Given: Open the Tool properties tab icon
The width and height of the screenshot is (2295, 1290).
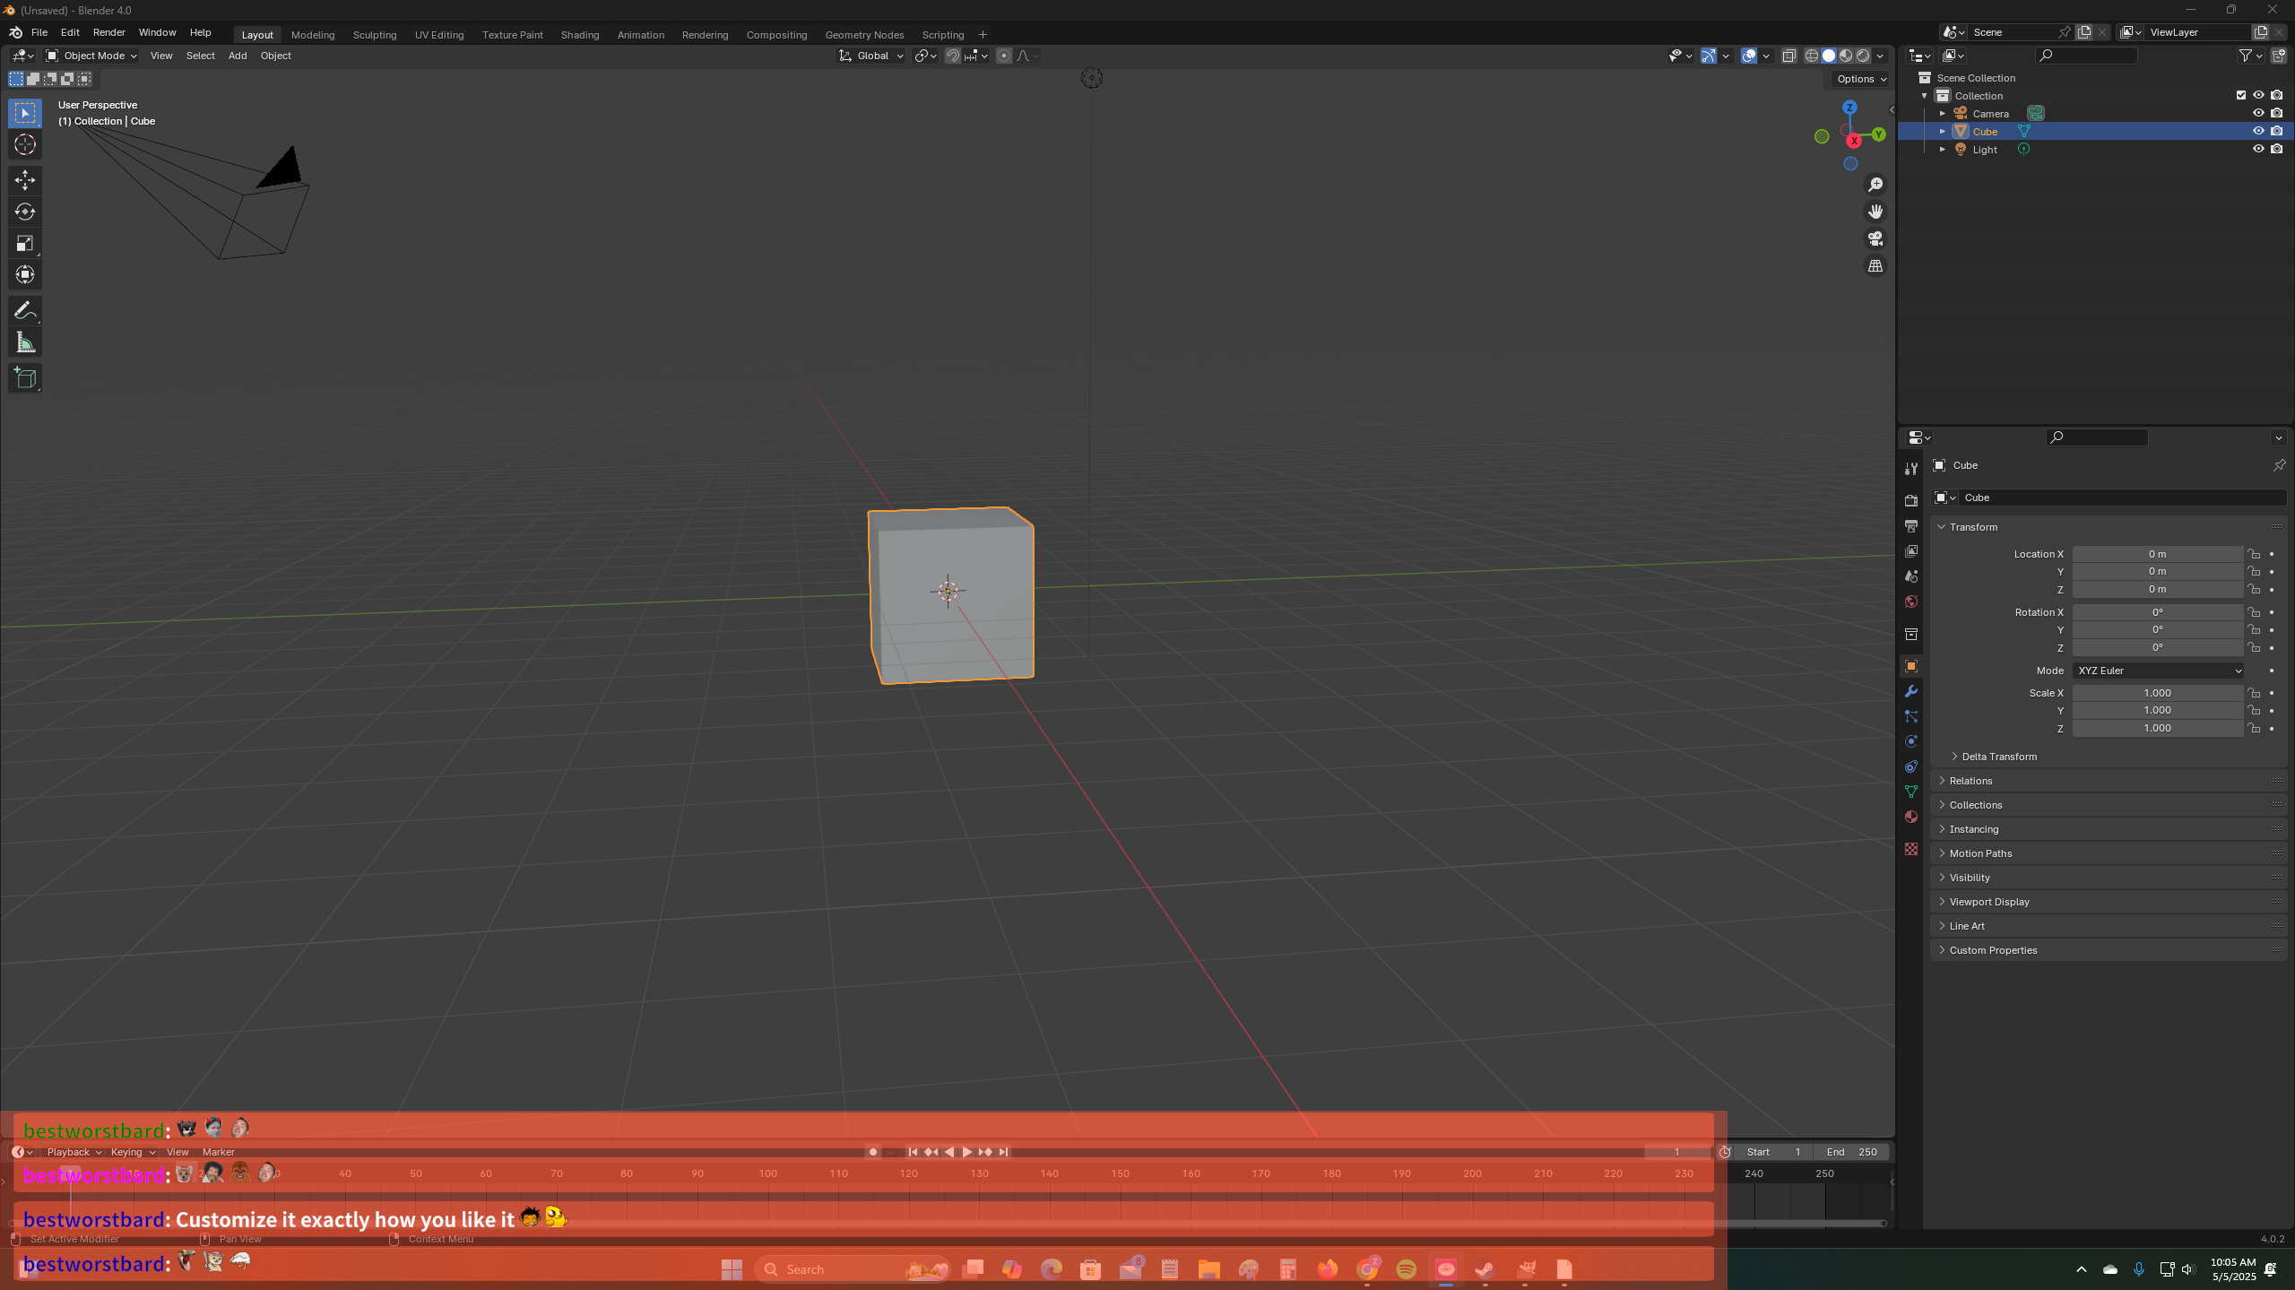Looking at the screenshot, I should pyautogui.click(x=1911, y=468).
